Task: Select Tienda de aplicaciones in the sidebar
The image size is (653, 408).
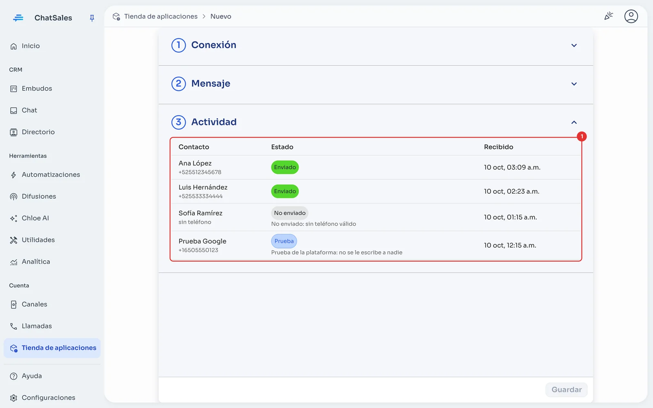Action: (x=52, y=348)
